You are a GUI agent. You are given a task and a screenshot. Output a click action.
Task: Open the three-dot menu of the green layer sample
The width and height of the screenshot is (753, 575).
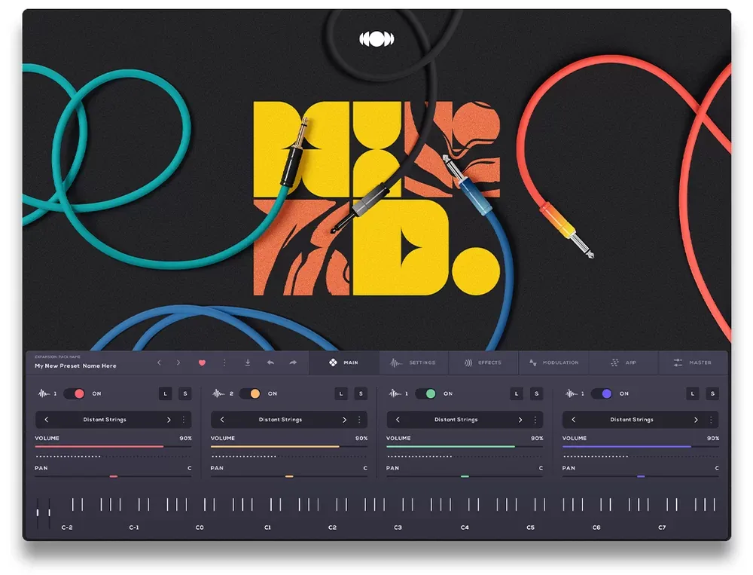[x=535, y=420]
